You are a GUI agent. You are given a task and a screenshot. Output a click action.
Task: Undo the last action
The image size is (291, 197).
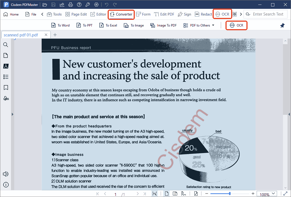[x=107, y=5]
